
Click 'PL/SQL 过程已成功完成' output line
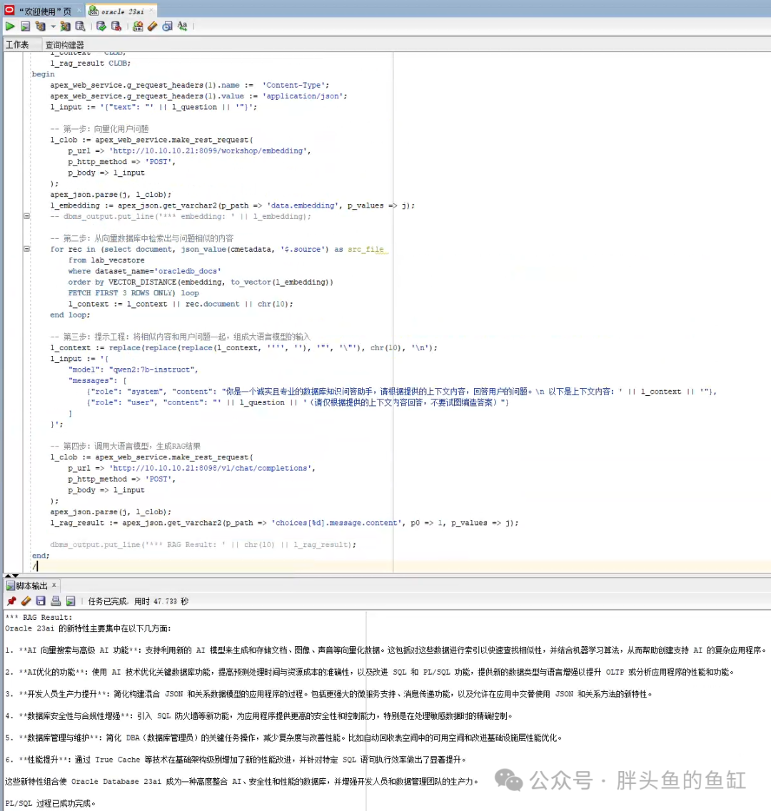click(x=50, y=803)
